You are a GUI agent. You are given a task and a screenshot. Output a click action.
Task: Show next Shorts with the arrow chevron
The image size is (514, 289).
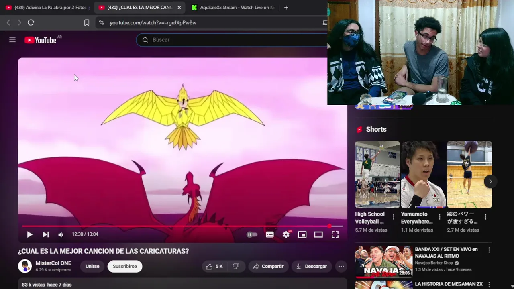tap(490, 181)
